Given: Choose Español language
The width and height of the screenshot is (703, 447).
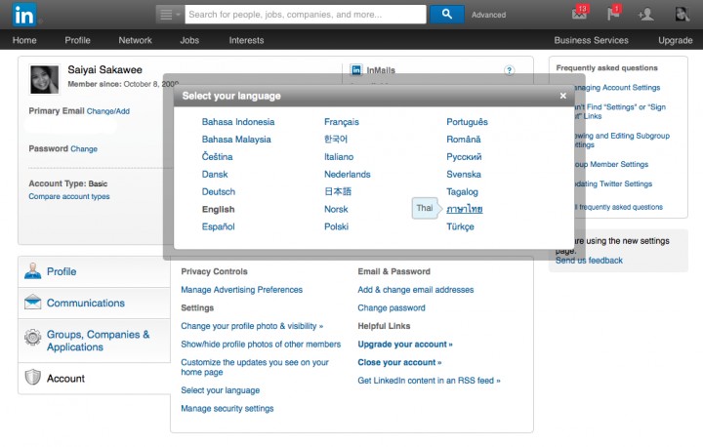Looking at the screenshot, I should tap(218, 226).
